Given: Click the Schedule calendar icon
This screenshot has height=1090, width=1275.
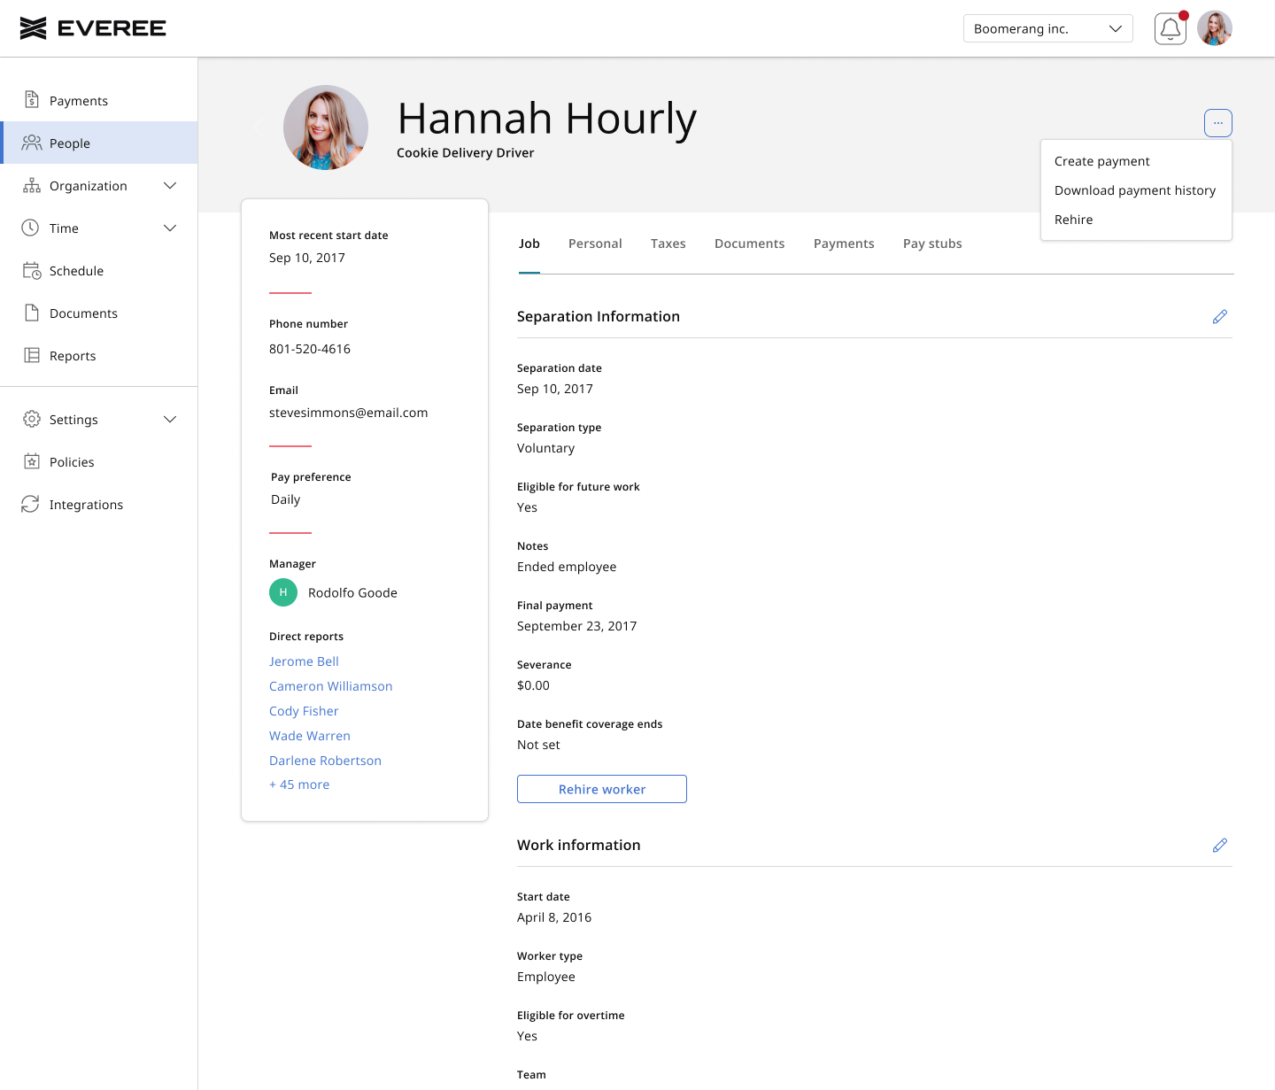Looking at the screenshot, I should [32, 270].
